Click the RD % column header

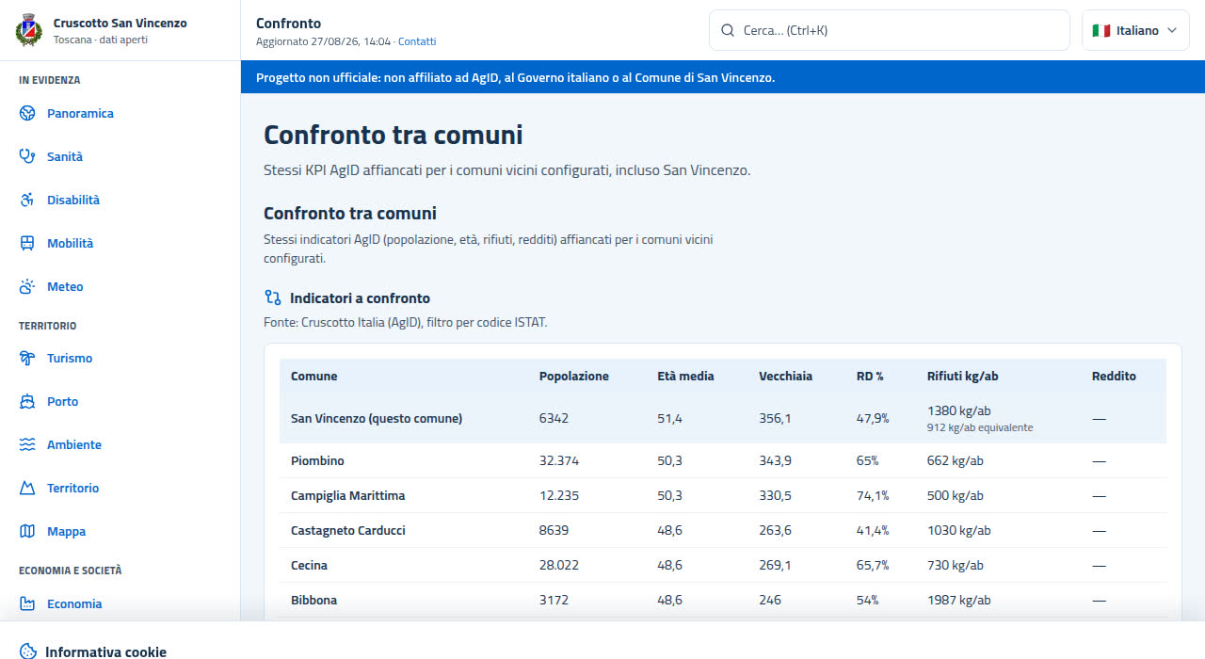point(870,376)
